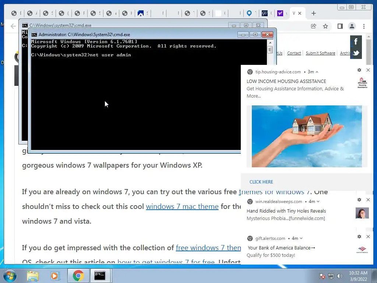The height and width of the screenshot is (283, 377).
Task: Click the Command Prompt taskbar button
Action: [x=99, y=276]
